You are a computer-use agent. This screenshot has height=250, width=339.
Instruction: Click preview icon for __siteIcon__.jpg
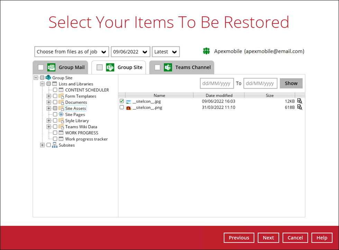[300, 101]
